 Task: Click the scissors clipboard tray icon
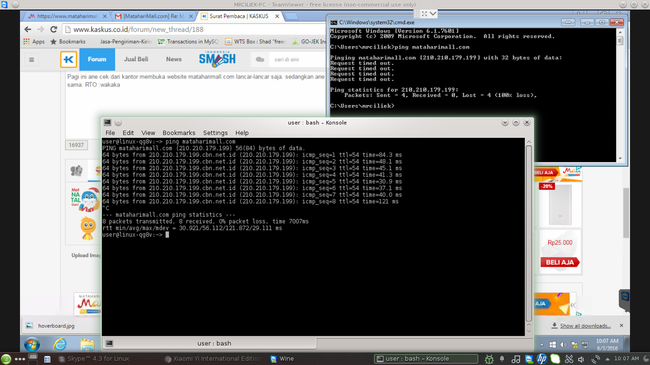(568, 359)
